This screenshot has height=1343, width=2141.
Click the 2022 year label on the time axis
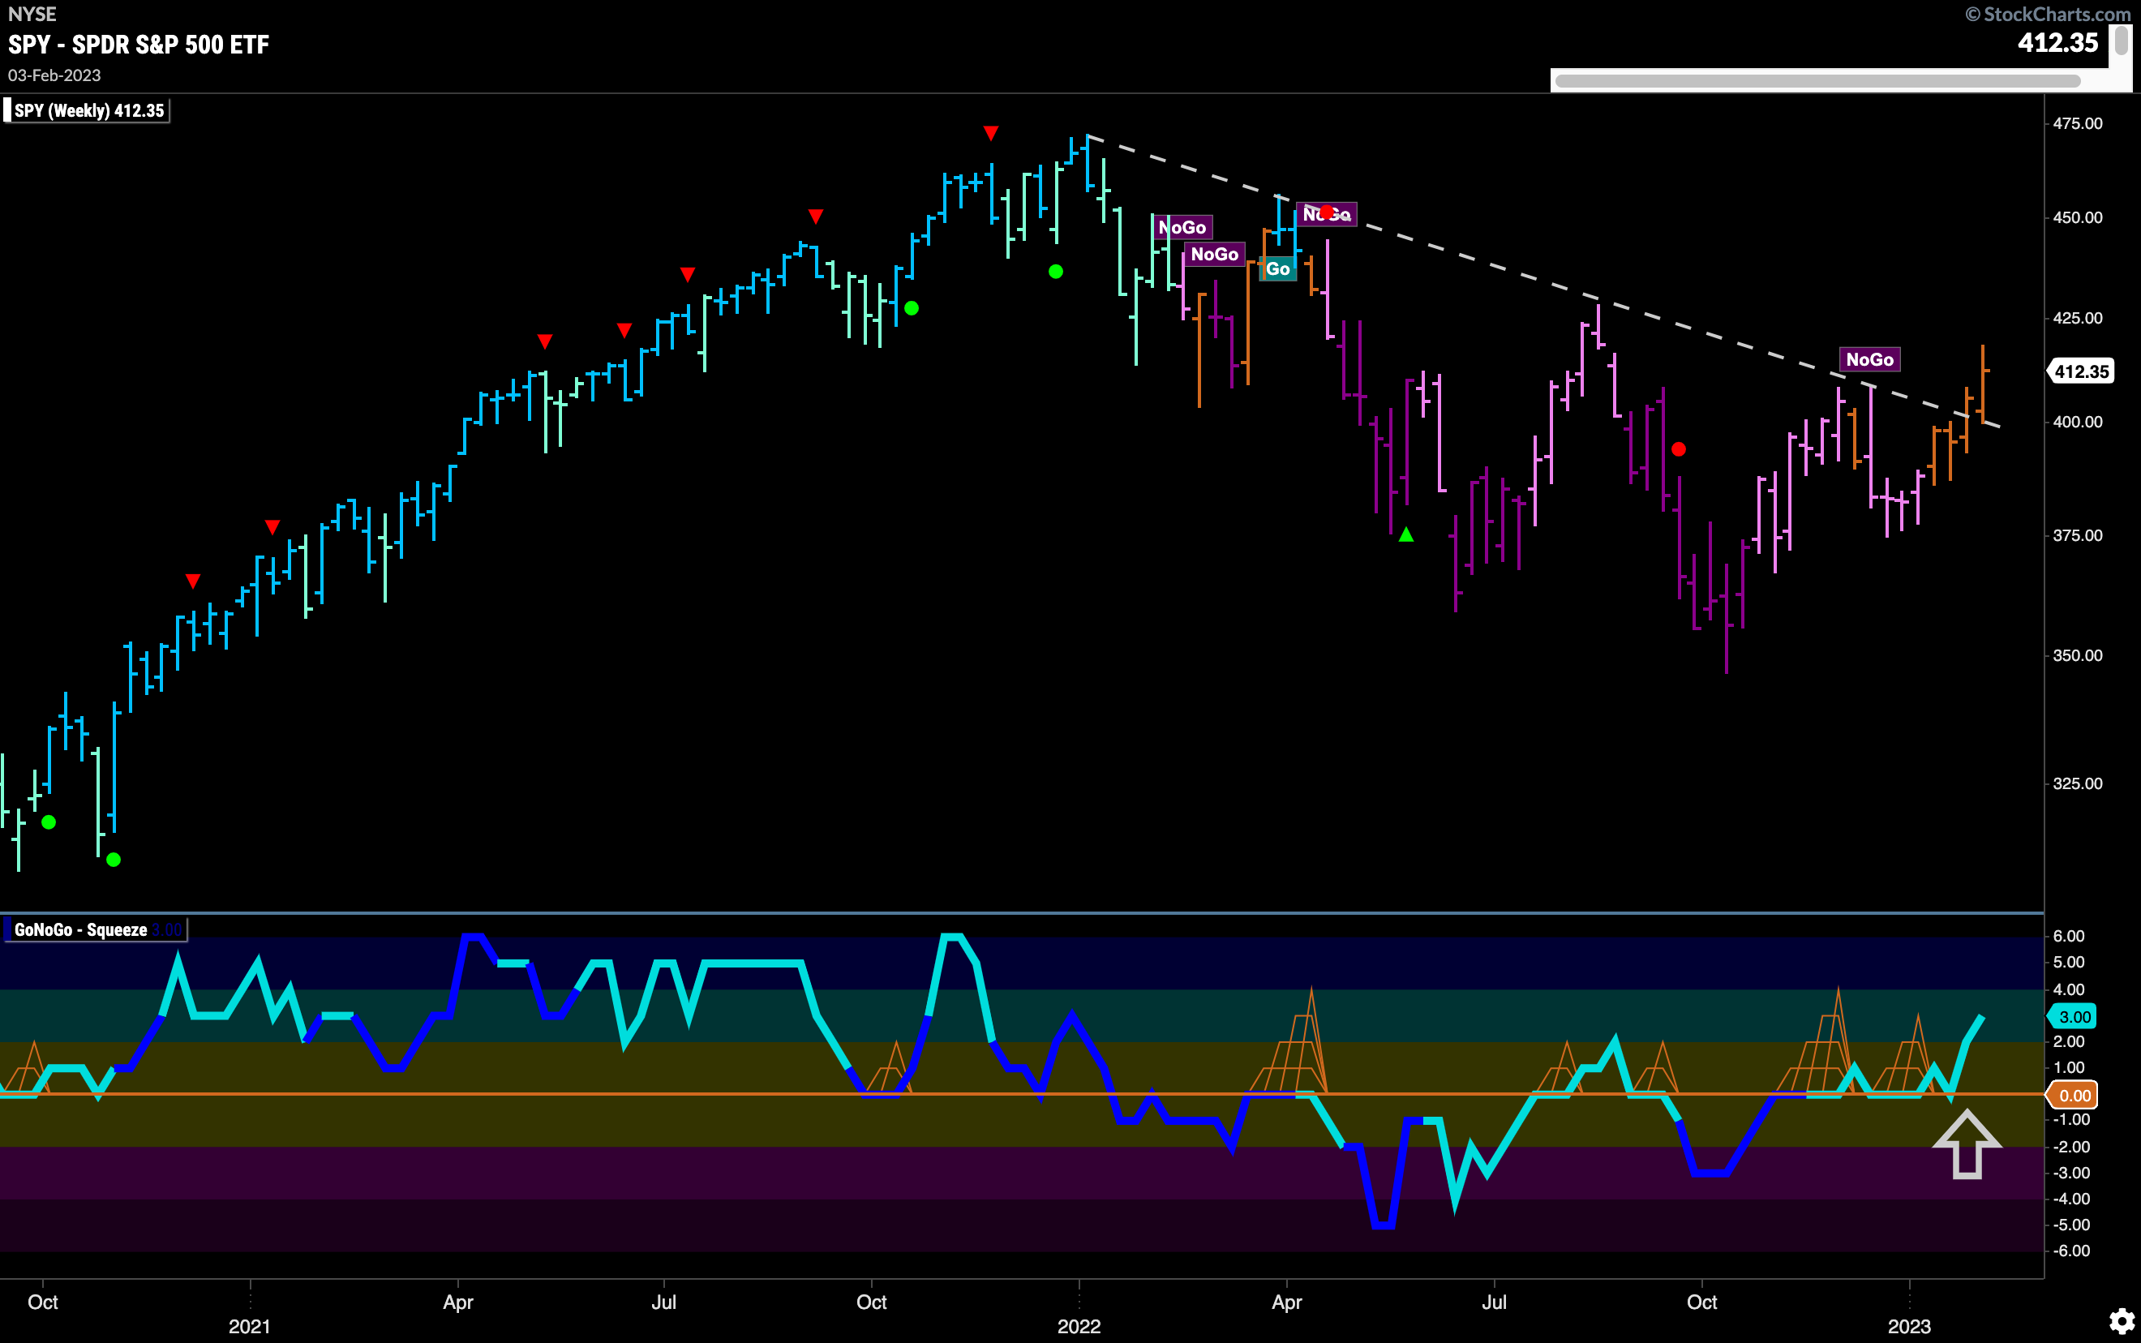[1079, 1326]
